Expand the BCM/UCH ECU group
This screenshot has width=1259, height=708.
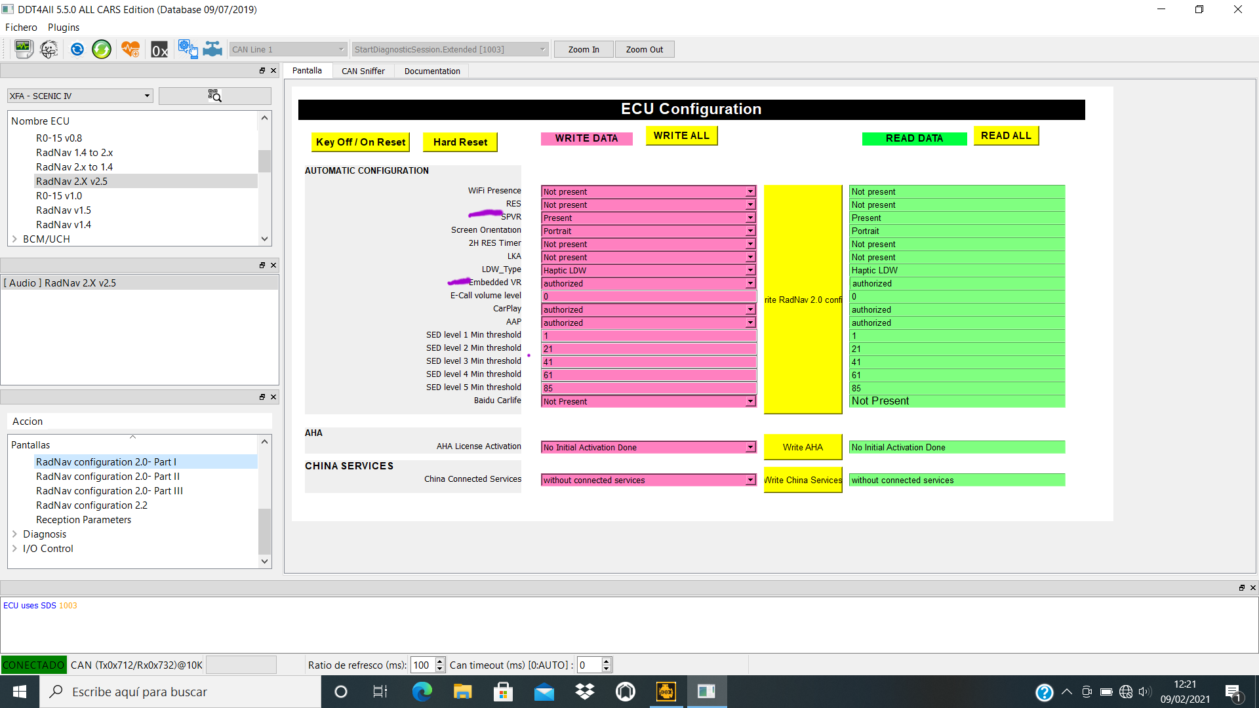click(x=15, y=239)
